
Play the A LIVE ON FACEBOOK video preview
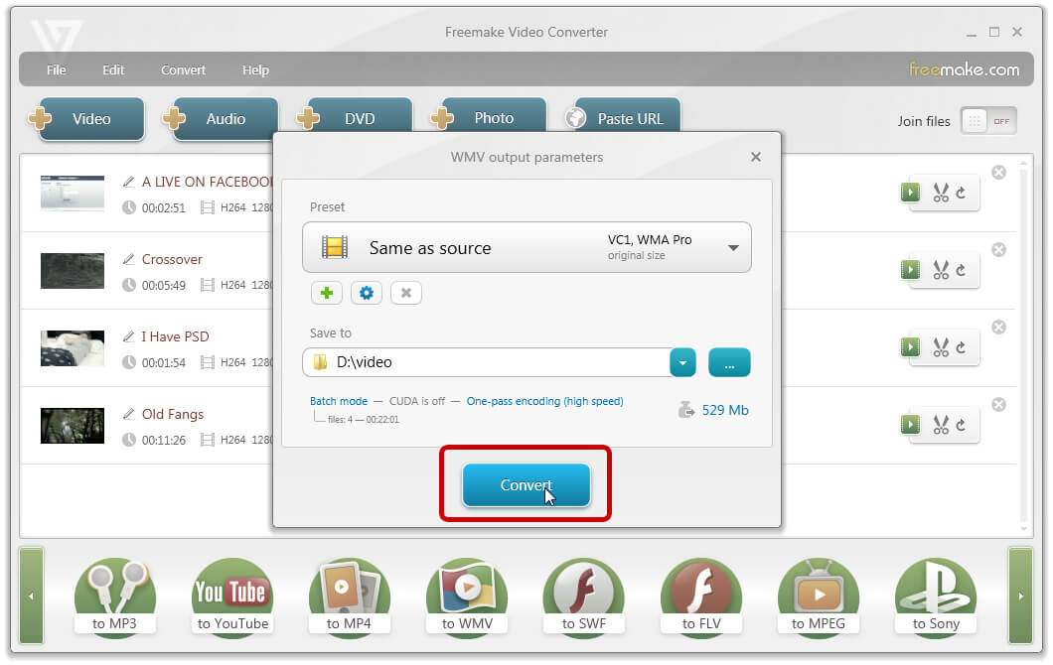click(910, 193)
